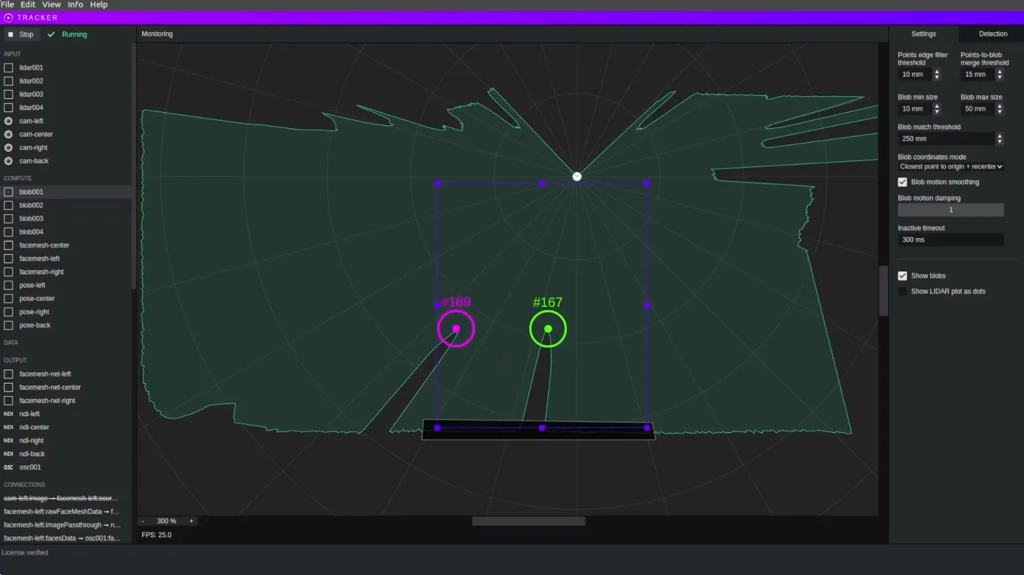The height and width of the screenshot is (575, 1024).
Task: Click the Blob motion damping slider
Action: pos(951,210)
